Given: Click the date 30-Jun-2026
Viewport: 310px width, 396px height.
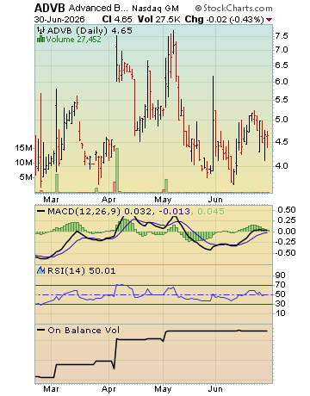Looking at the screenshot, I should [59, 20].
